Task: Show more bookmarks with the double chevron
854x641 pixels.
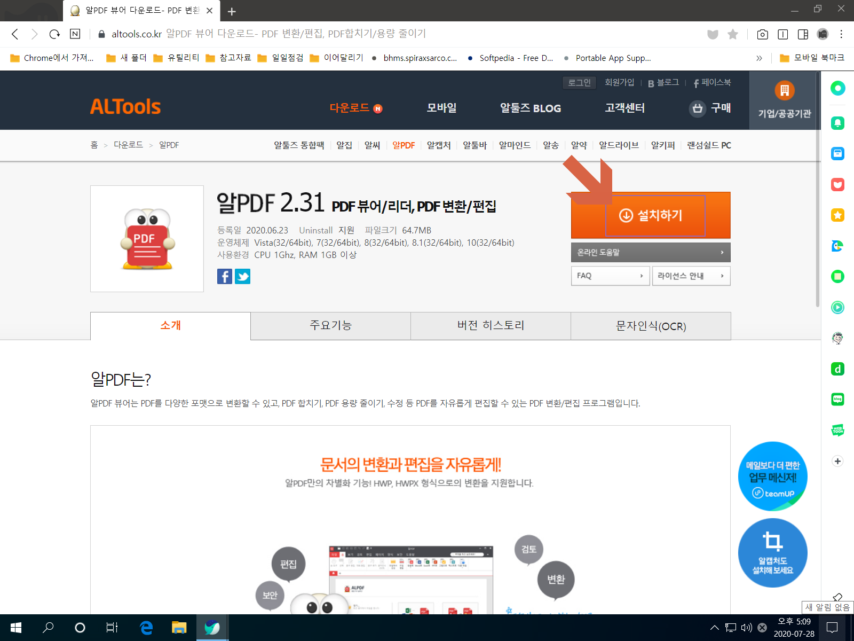Action: click(759, 58)
